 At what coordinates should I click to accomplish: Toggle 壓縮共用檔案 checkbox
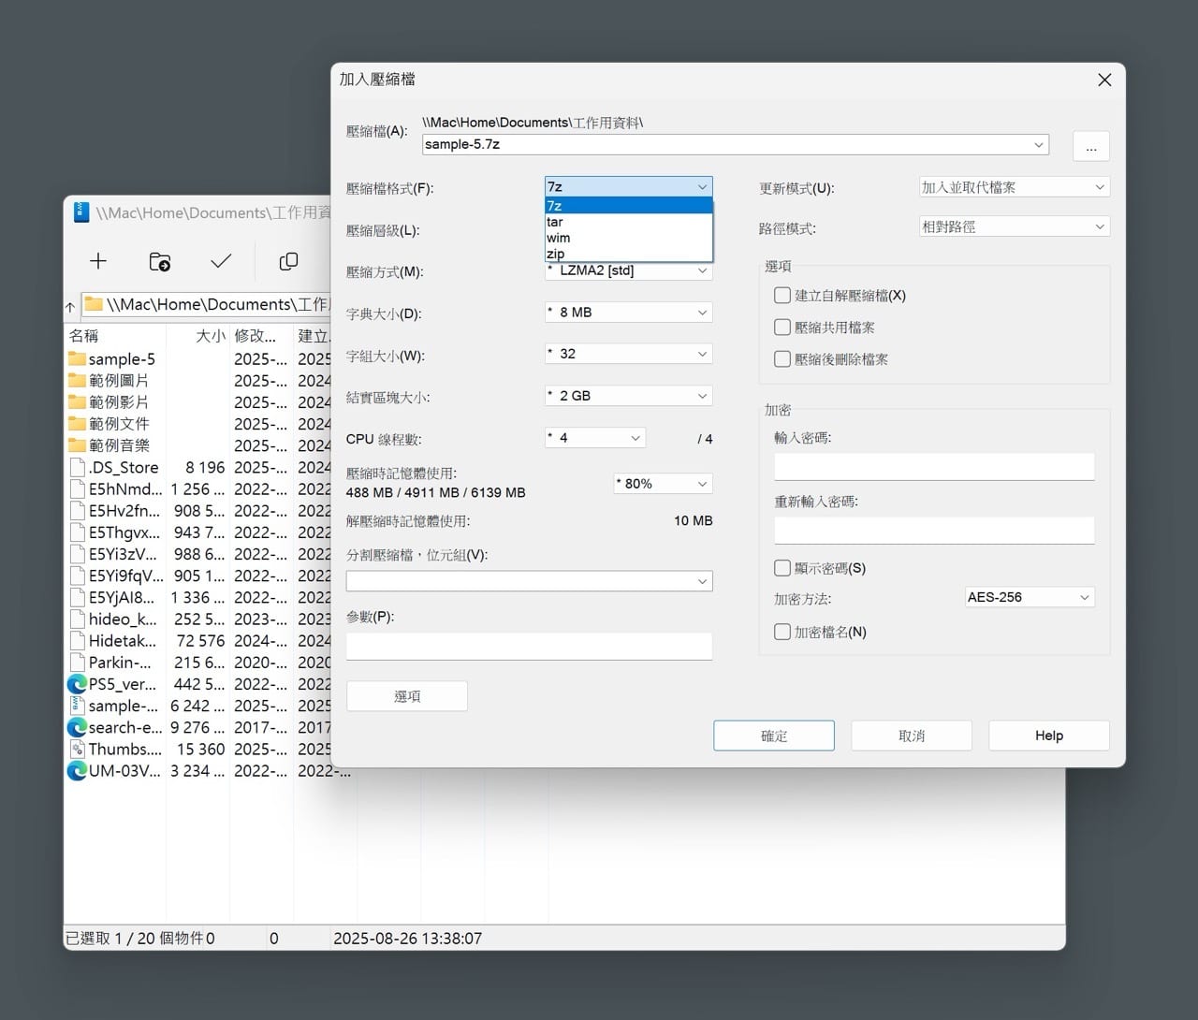(x=782, y=327)
